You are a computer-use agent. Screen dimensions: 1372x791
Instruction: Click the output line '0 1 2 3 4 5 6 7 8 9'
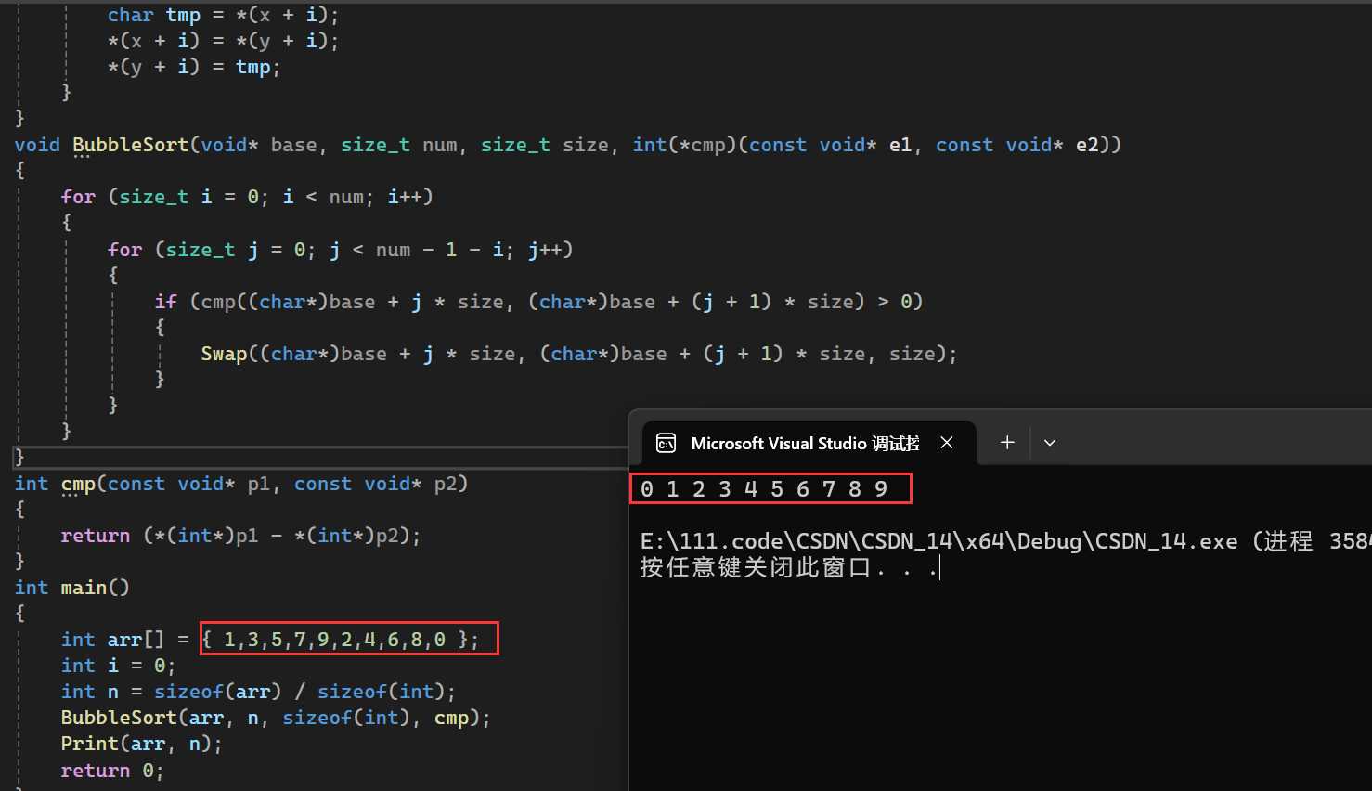click(765, 489)
